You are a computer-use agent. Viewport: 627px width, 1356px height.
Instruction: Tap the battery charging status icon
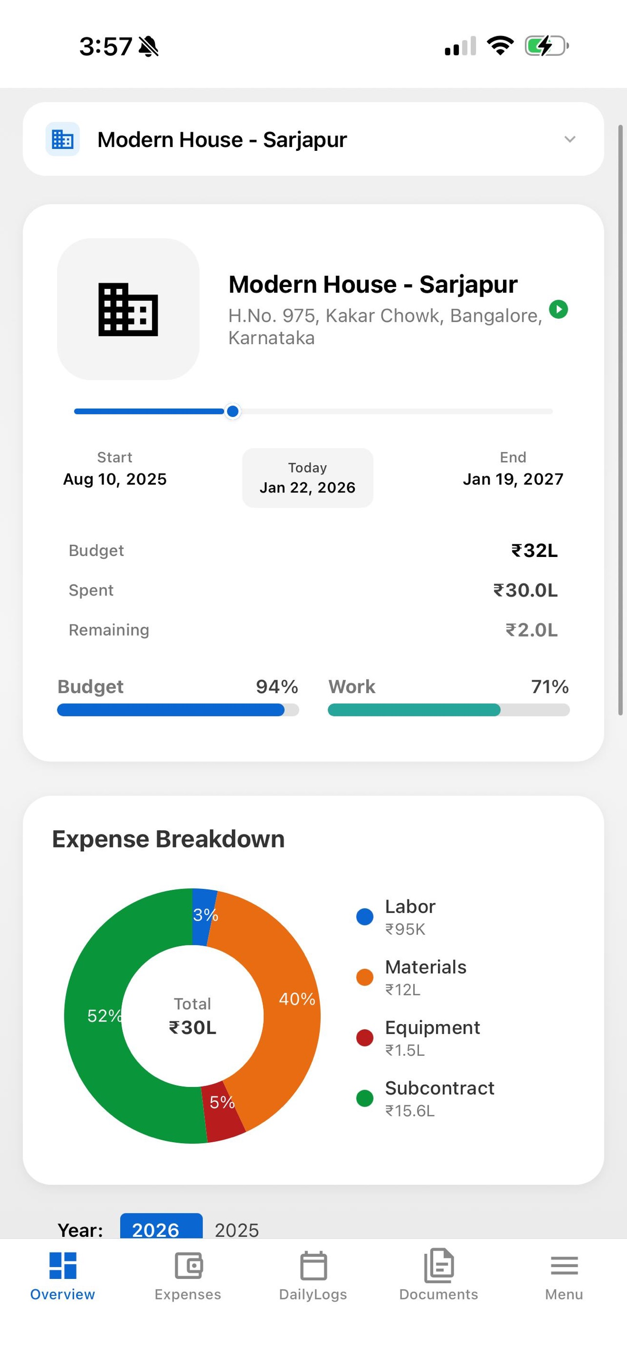546,46
